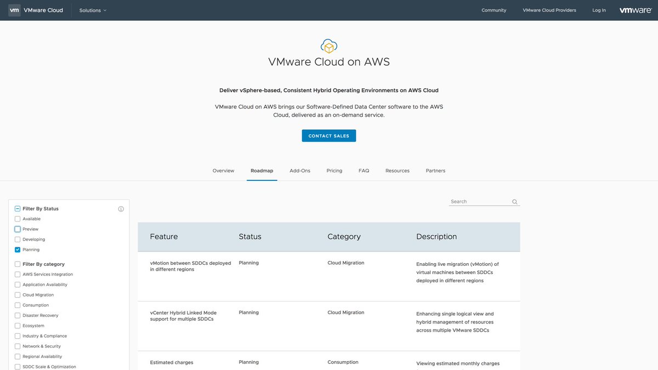658x370 pixels.
Task: Click the VMware Cloud header text
Action: point(43,10)
